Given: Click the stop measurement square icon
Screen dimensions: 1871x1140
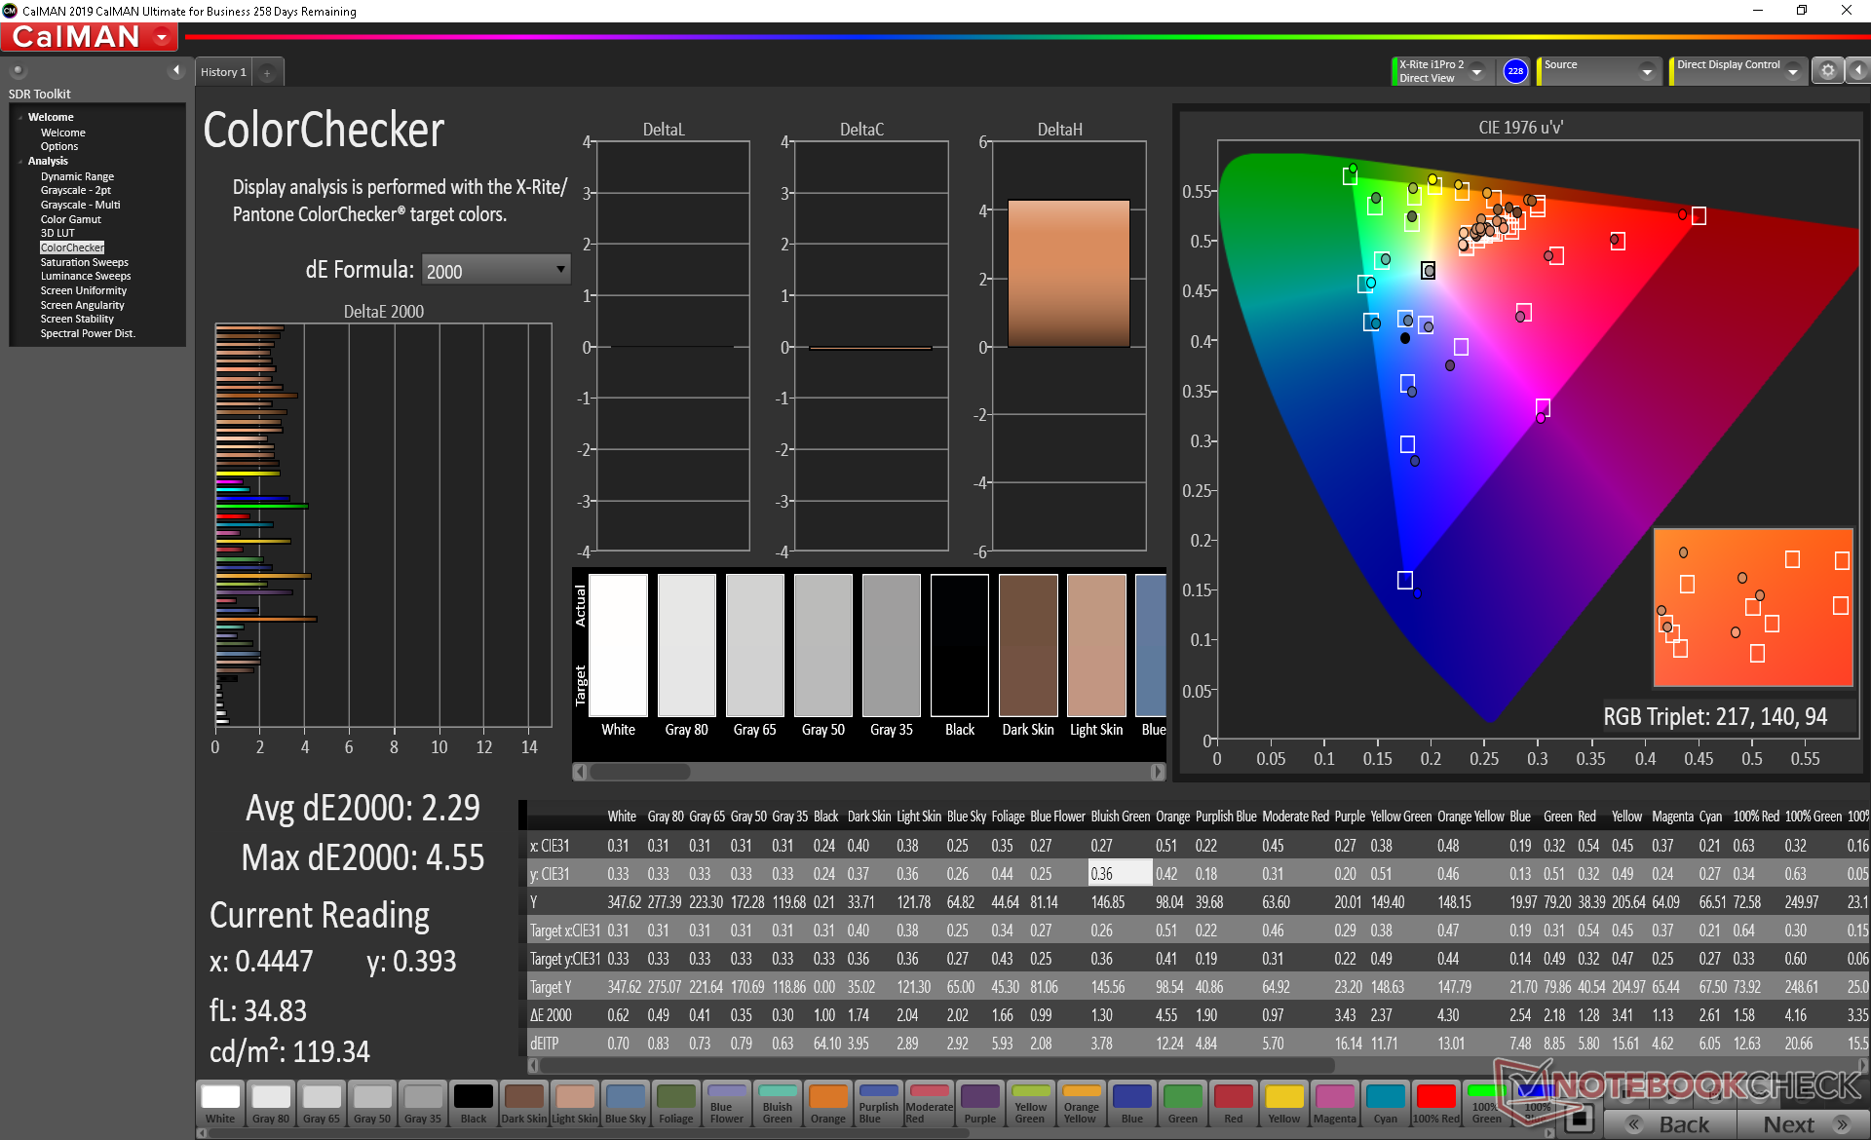Looking at the screenshot, I should click(x=1579, y=1118).
